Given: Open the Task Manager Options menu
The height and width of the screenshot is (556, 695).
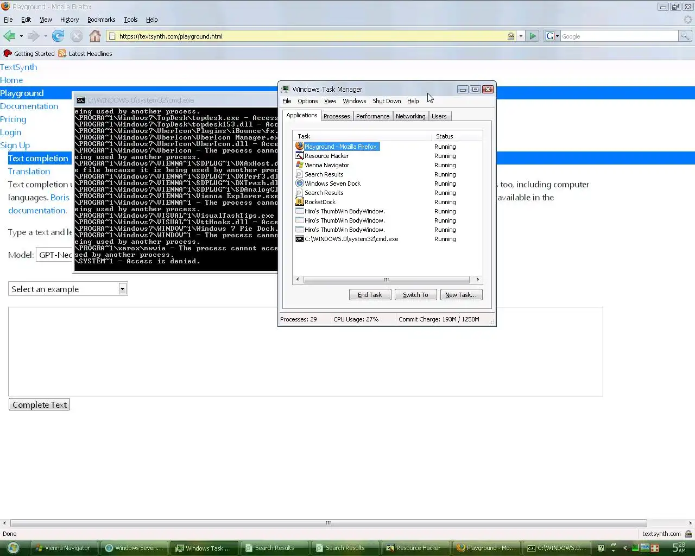Looking at the screenshot, I should tap(308, 101).
